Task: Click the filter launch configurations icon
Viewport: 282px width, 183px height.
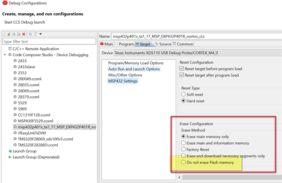Action: click(35, 34)
